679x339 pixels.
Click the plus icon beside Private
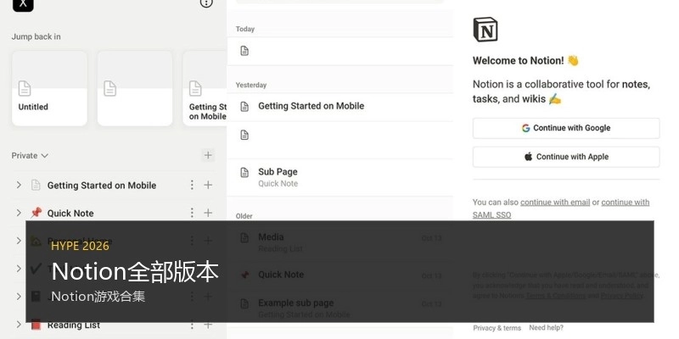pyautogui.click(x=208, y=155)
